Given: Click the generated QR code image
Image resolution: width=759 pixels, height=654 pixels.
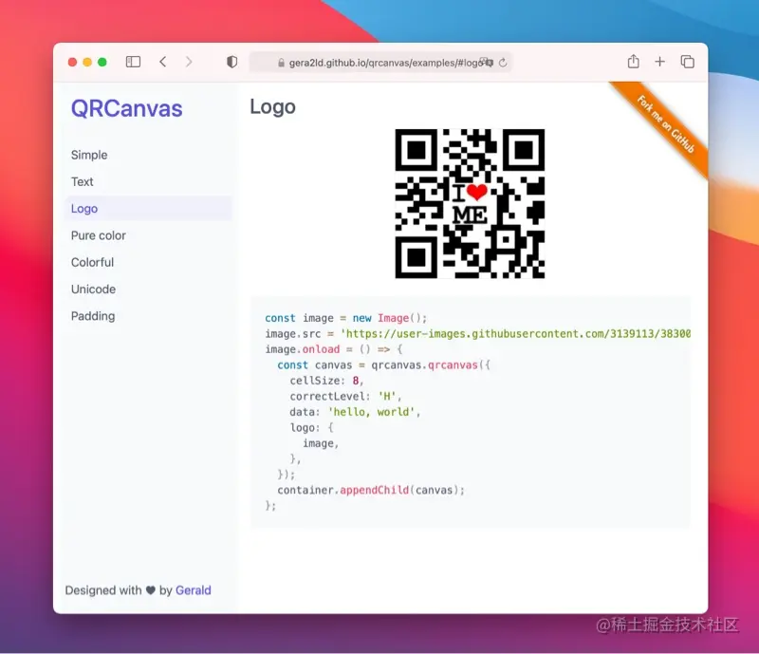Looking at the screenshot, I should (x=470, y=204).
